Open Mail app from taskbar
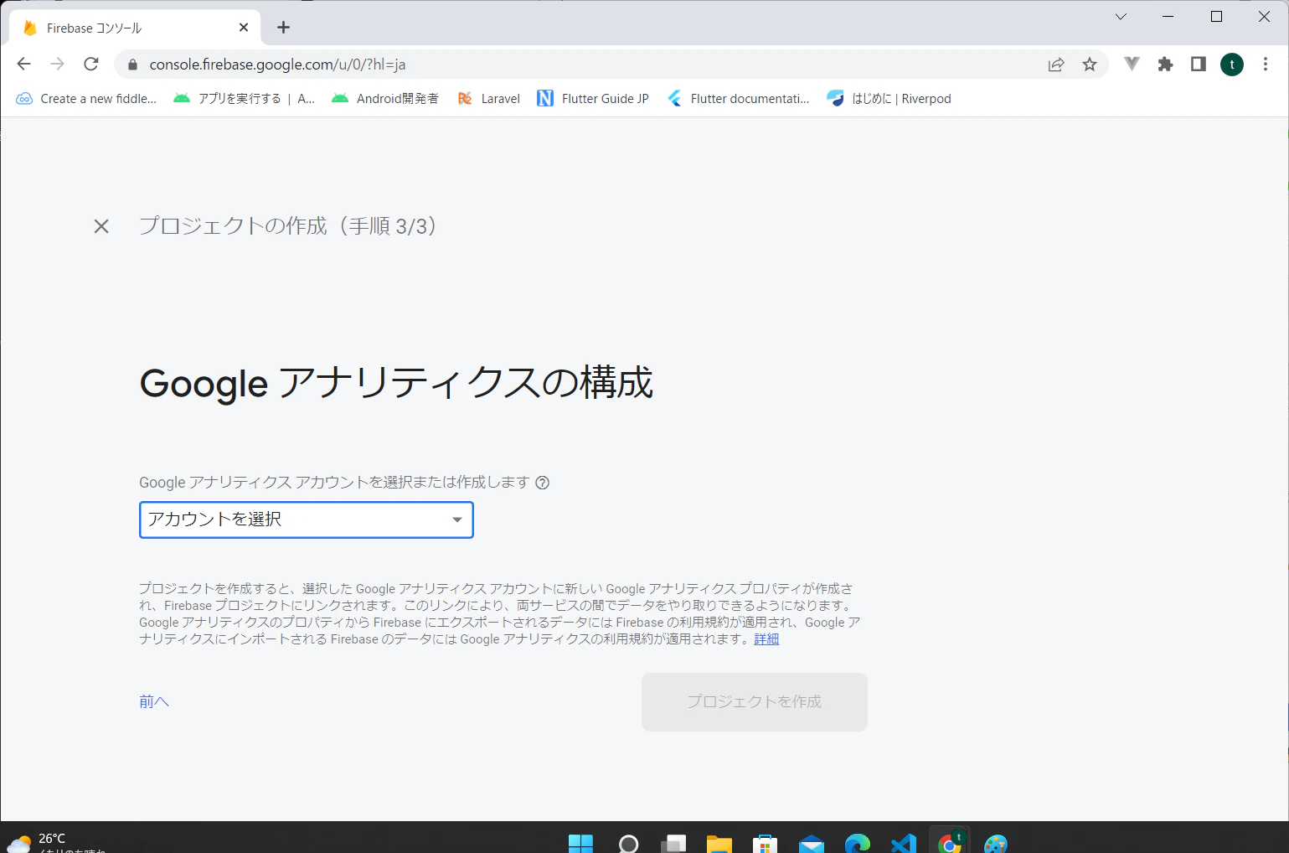Image resolution: width=1289 pixels, height=853 pixels. [x=811, y=843]
